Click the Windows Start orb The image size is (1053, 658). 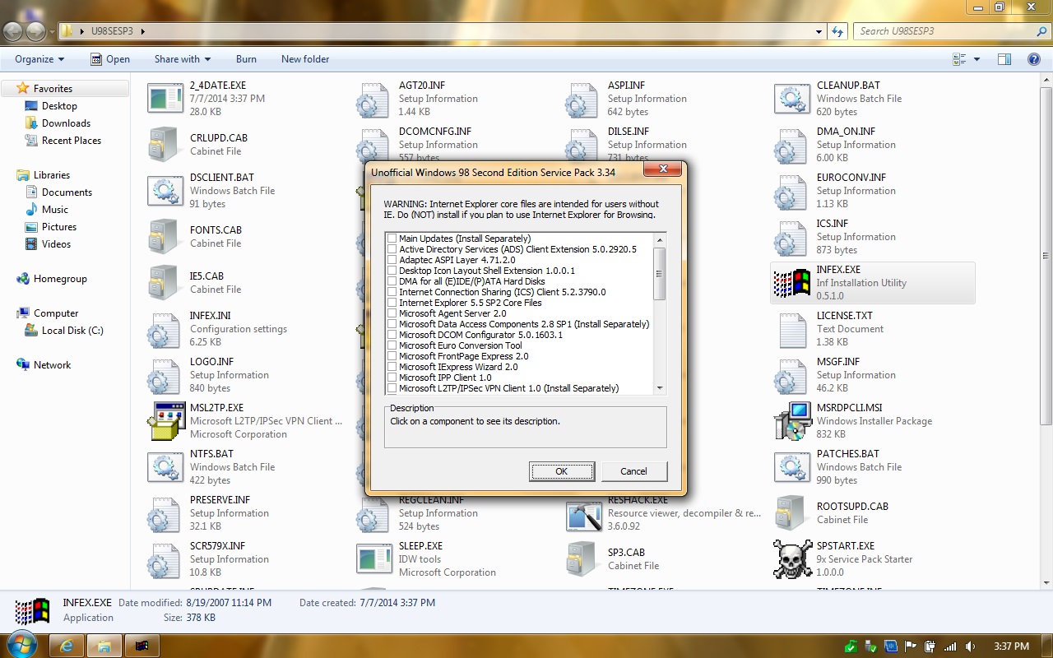(x=22, y=644)
